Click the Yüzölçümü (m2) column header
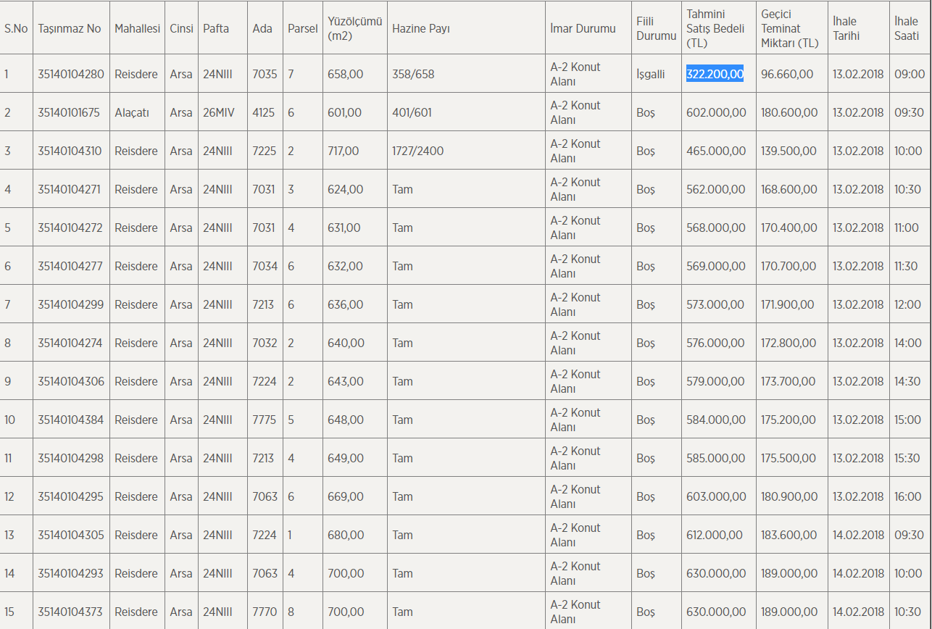 354,28
